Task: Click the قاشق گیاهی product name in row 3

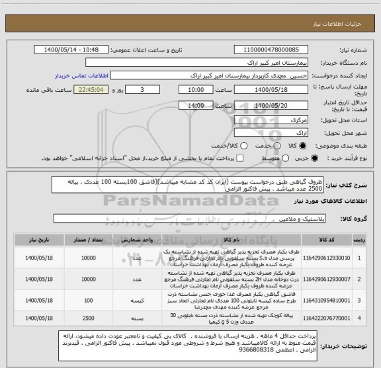Action: pyautogui.click(x=232, y=301)
